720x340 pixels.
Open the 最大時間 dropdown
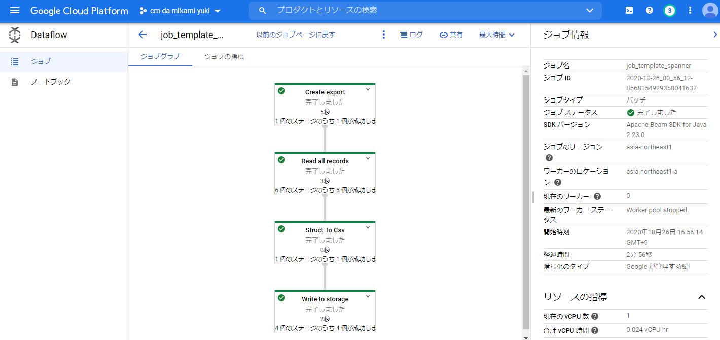pos(496,35)
